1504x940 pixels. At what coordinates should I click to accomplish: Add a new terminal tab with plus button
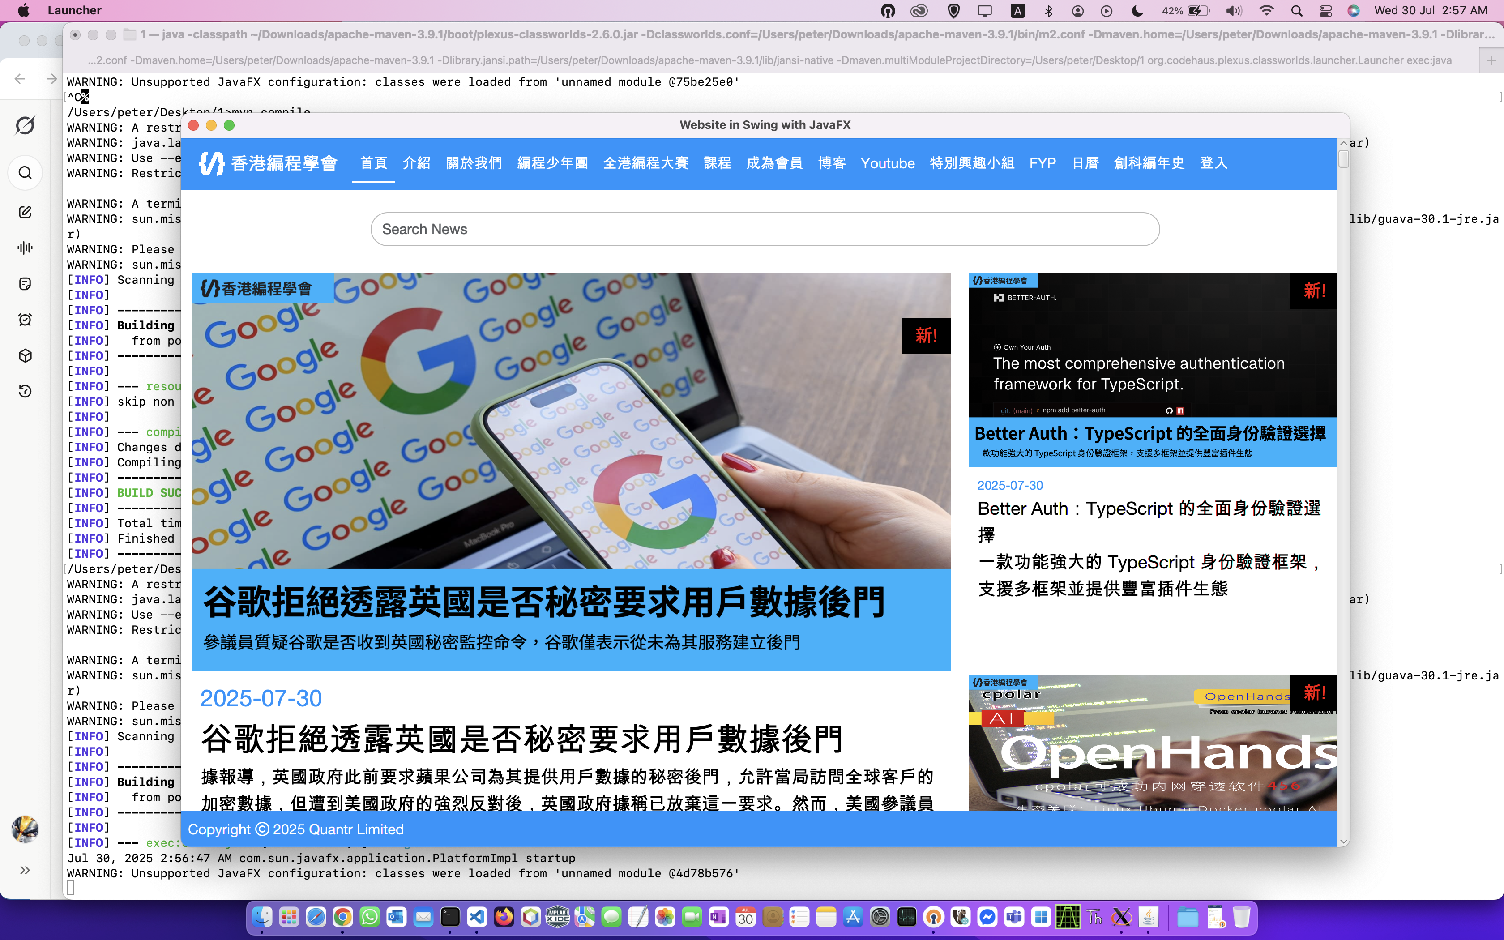tap(1491, 60)
